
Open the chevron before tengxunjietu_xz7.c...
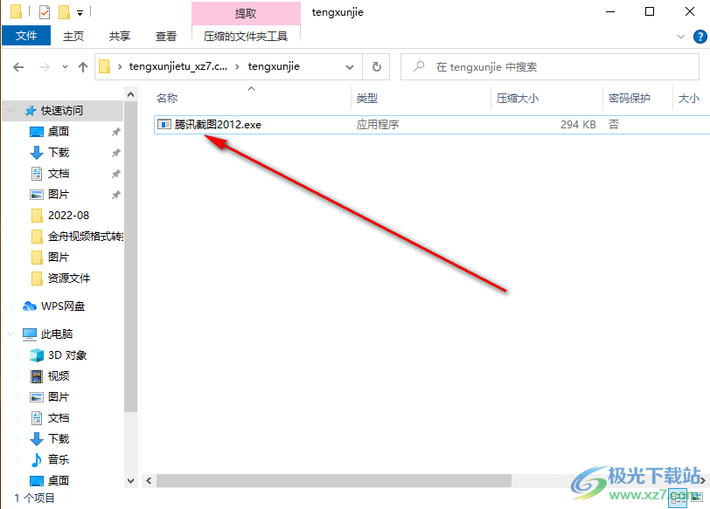[x=120, y=67]
